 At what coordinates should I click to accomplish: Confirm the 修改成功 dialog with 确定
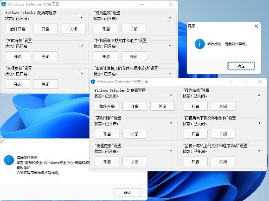(241, 66)
